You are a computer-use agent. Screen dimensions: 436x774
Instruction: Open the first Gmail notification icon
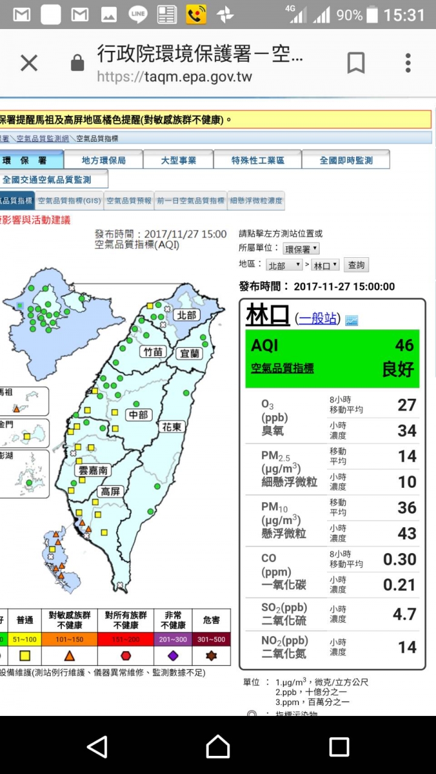click(x=21, y=15)
